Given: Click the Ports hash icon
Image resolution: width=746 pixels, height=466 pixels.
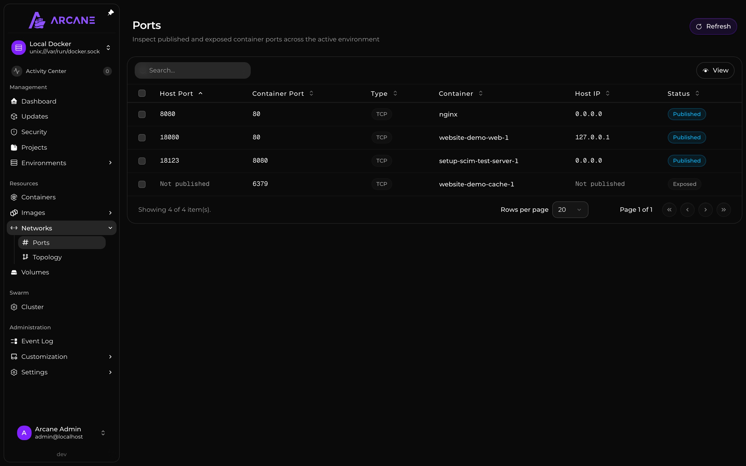Looking at the screenshot, I should tap(25, 242).
